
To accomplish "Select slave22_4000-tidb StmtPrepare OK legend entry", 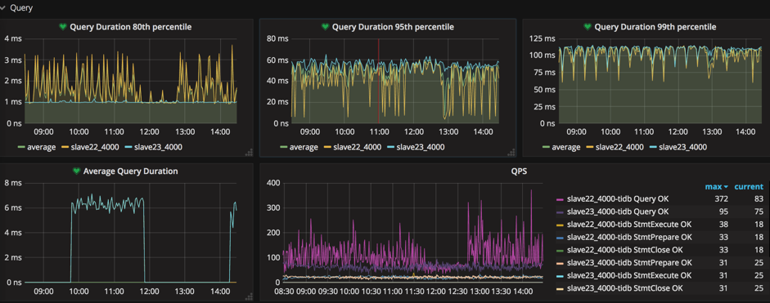I will (628, 237).
